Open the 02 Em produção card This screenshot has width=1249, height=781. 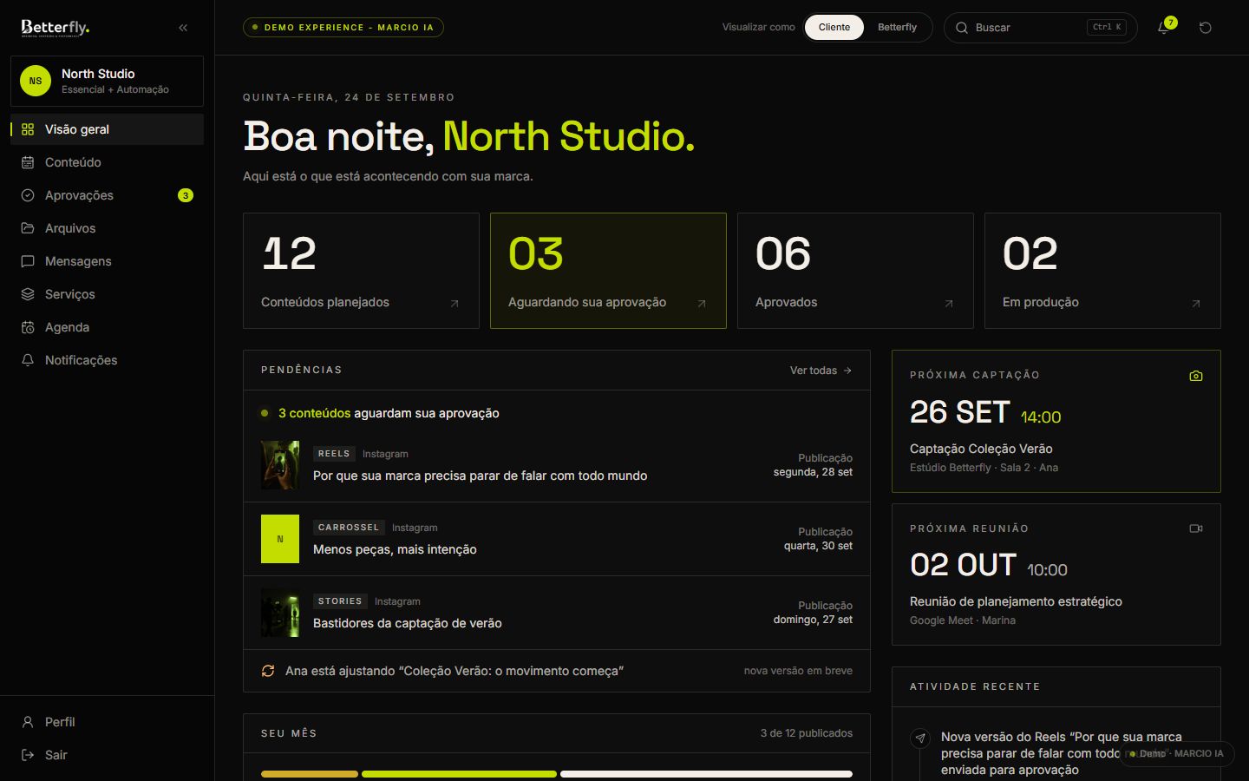click(x=1102, y=271)
